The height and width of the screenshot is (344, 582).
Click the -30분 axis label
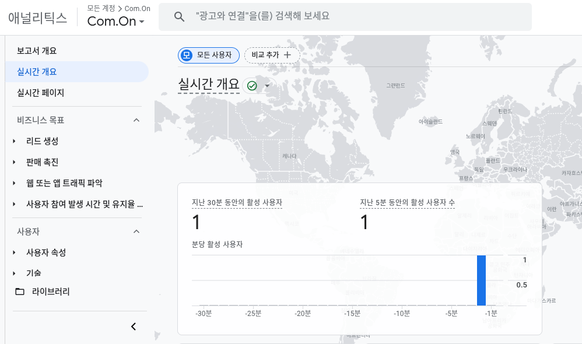click(204, 314)
